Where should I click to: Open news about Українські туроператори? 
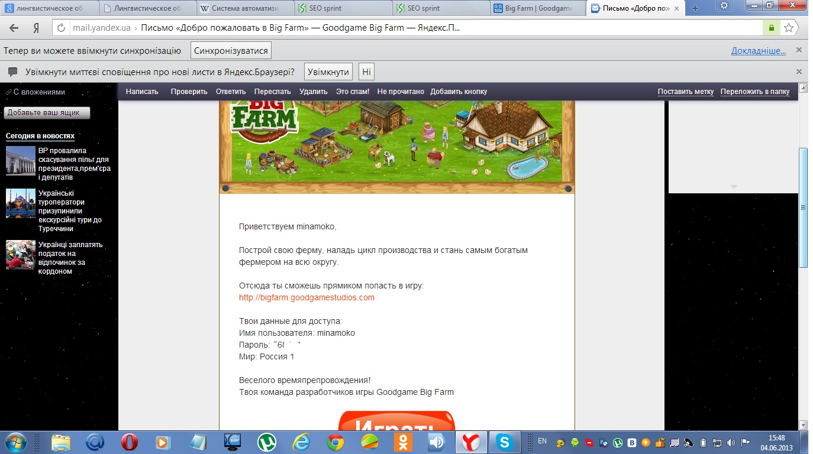point(70,210)
